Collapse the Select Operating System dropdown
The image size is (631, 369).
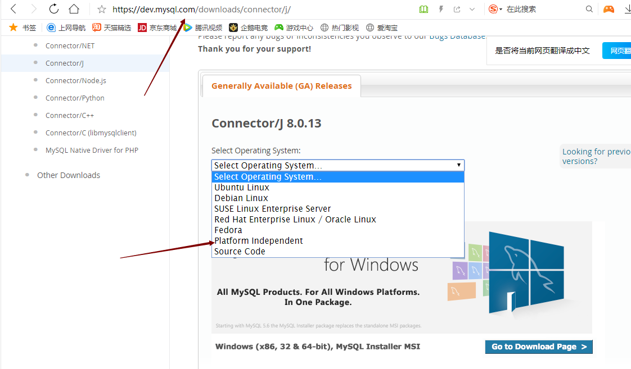pyautogui.click(x=337, y=165)
